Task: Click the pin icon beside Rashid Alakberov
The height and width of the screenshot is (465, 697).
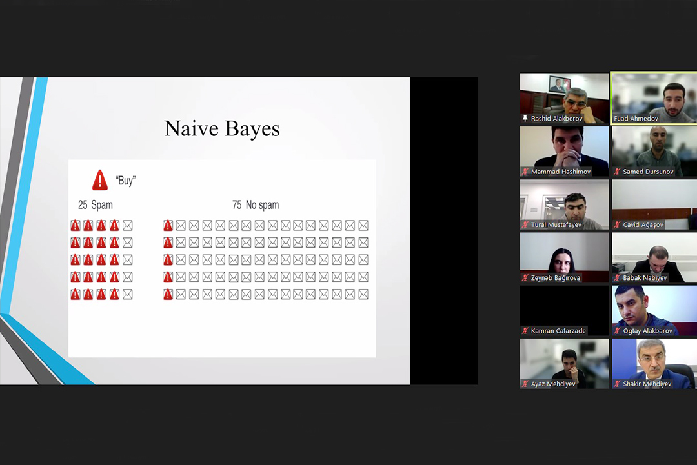Action: click(x=525, y=119)
